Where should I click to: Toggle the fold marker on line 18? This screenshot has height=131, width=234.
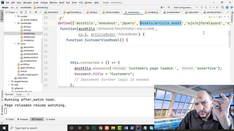[56, 63]
